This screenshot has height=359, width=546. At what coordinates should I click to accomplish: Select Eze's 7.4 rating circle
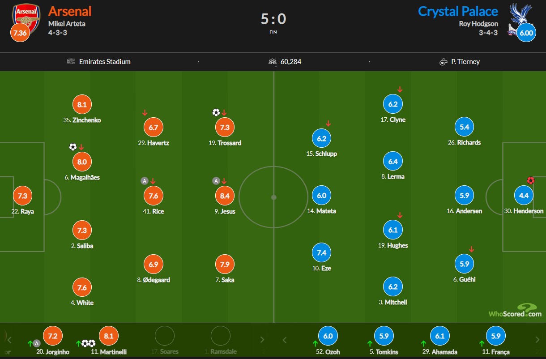tap(321, 253)
